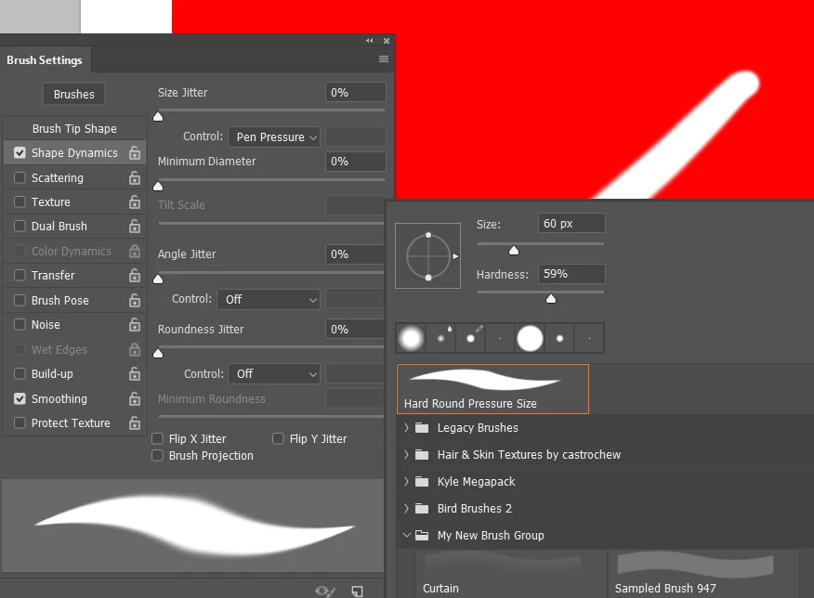Disable the Shape Dynamics checkbox
The image size is (814, 598).
coord(20,152)
